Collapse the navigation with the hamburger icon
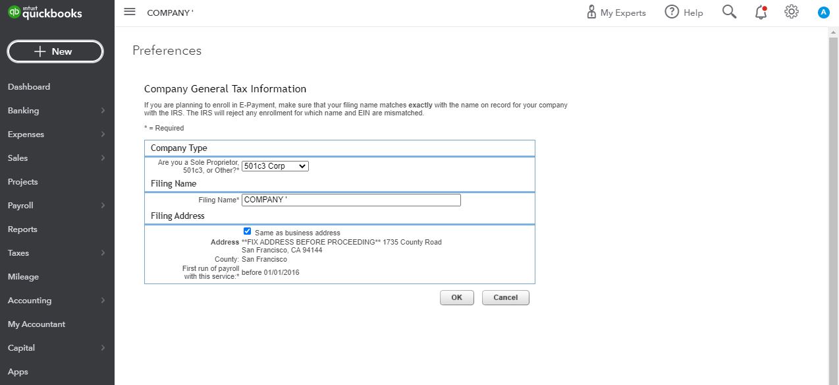Viewport: 839px width, 385px height. coord(129,11)
